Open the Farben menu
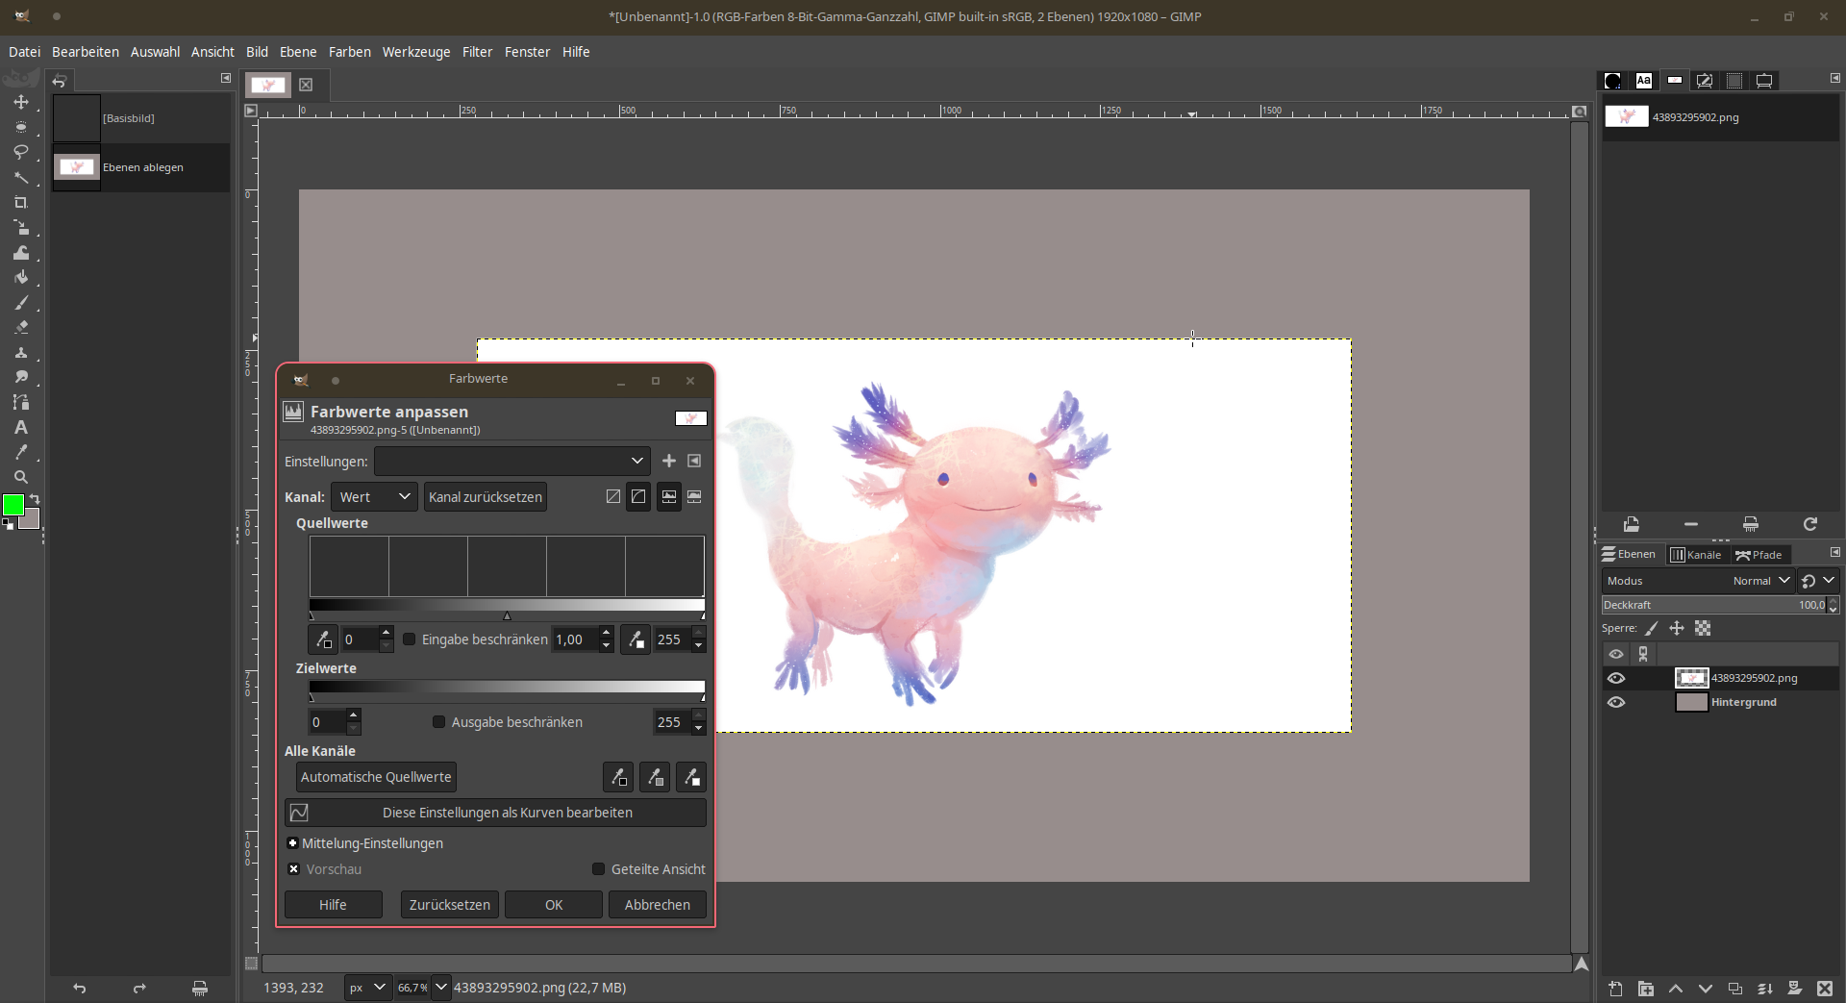Screen dimensions: 1846x1003 (x=350, y=52)
